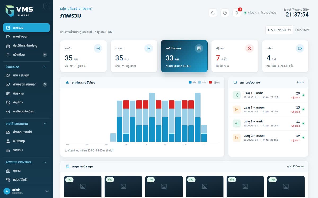The image size is (318, 198).
Task: Click the bar-chart icon beside รายงาน in sidebar
Action: coord(8,150)
